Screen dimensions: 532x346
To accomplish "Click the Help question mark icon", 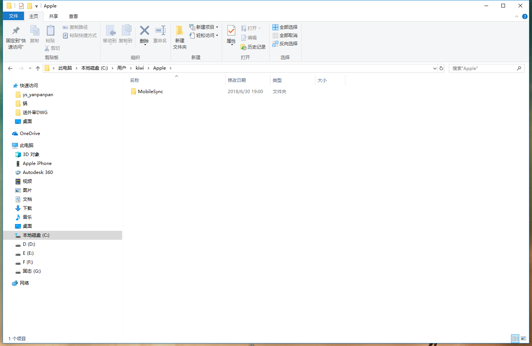I will [x=525, y=16].
